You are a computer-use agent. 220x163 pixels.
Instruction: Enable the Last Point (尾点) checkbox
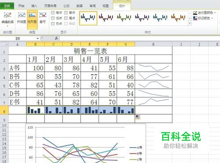(66, 18)
